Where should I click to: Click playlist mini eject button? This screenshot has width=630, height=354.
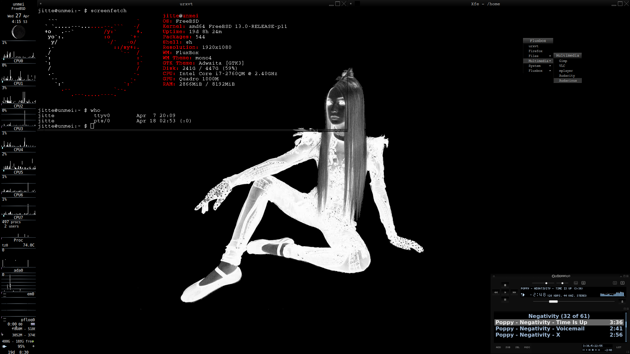[599, 350]
